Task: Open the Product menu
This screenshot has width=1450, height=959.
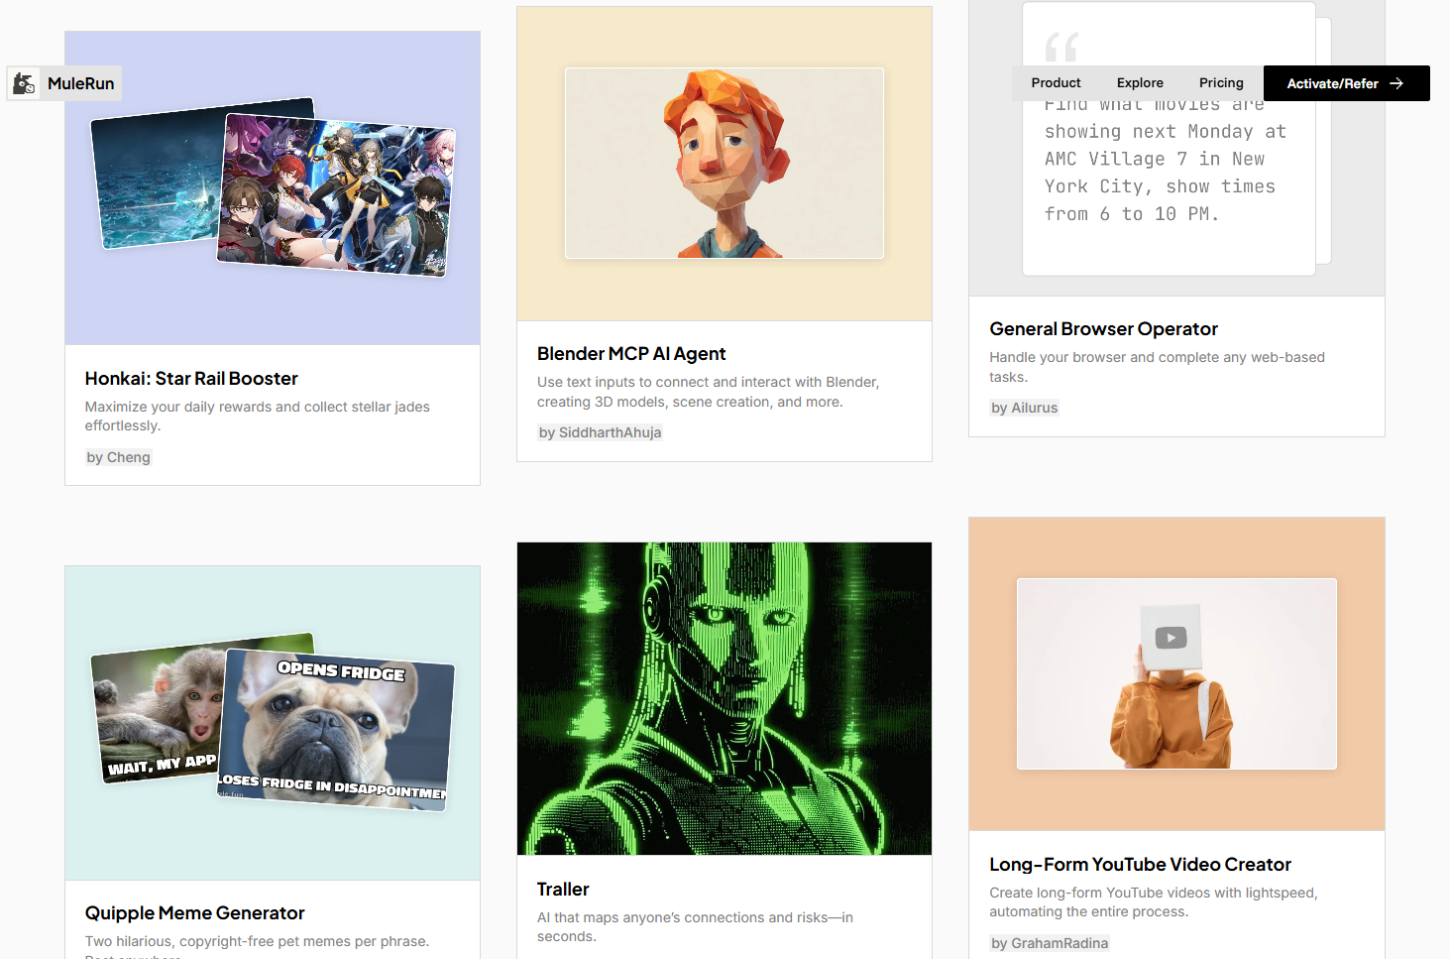Action: (1056, 83)
